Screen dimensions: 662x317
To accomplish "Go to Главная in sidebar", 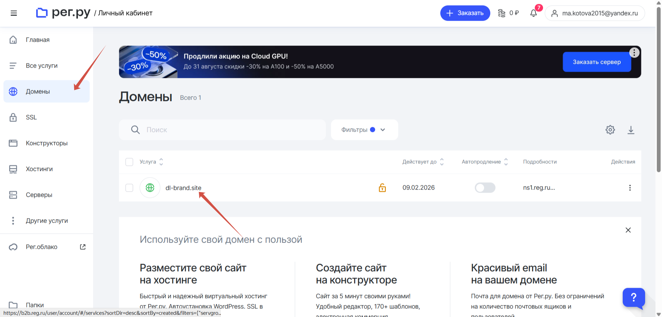I will (47, 40).
